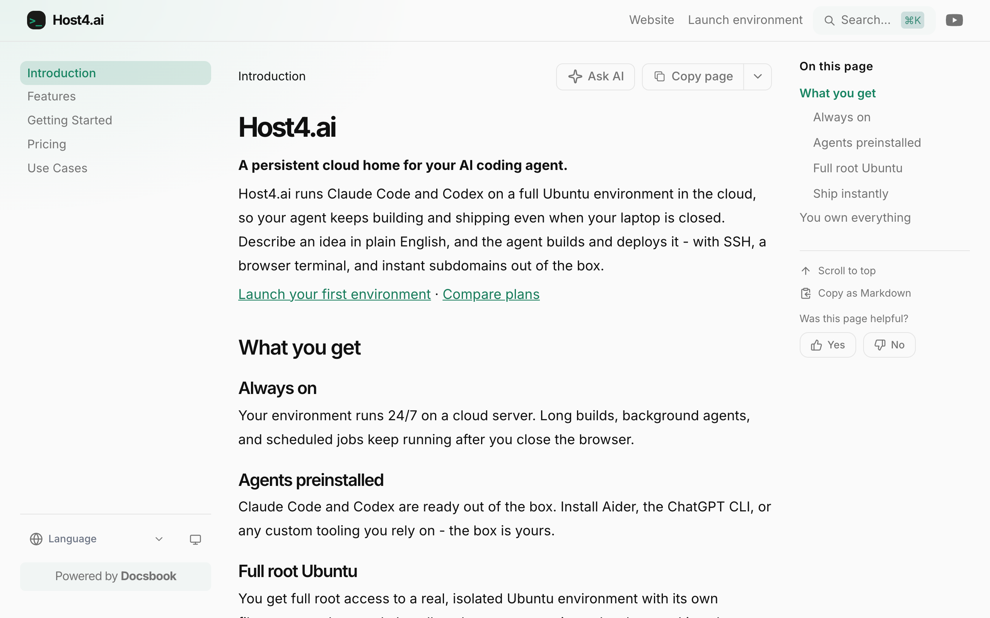Click the Agents preinstalled heading
This screenshot has width=990, height=618.
311,480
